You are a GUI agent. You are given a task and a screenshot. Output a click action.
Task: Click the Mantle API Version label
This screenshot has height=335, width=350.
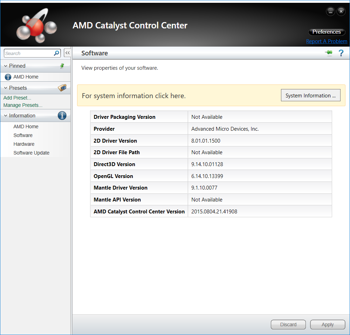117,200
